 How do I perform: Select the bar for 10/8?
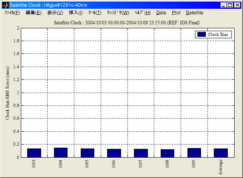coord(167,153)
